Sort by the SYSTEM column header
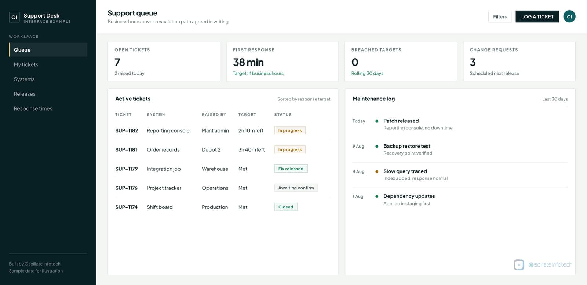 [156, 115]
